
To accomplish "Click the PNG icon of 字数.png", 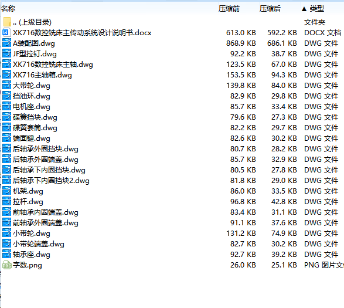I will [7, 265].
